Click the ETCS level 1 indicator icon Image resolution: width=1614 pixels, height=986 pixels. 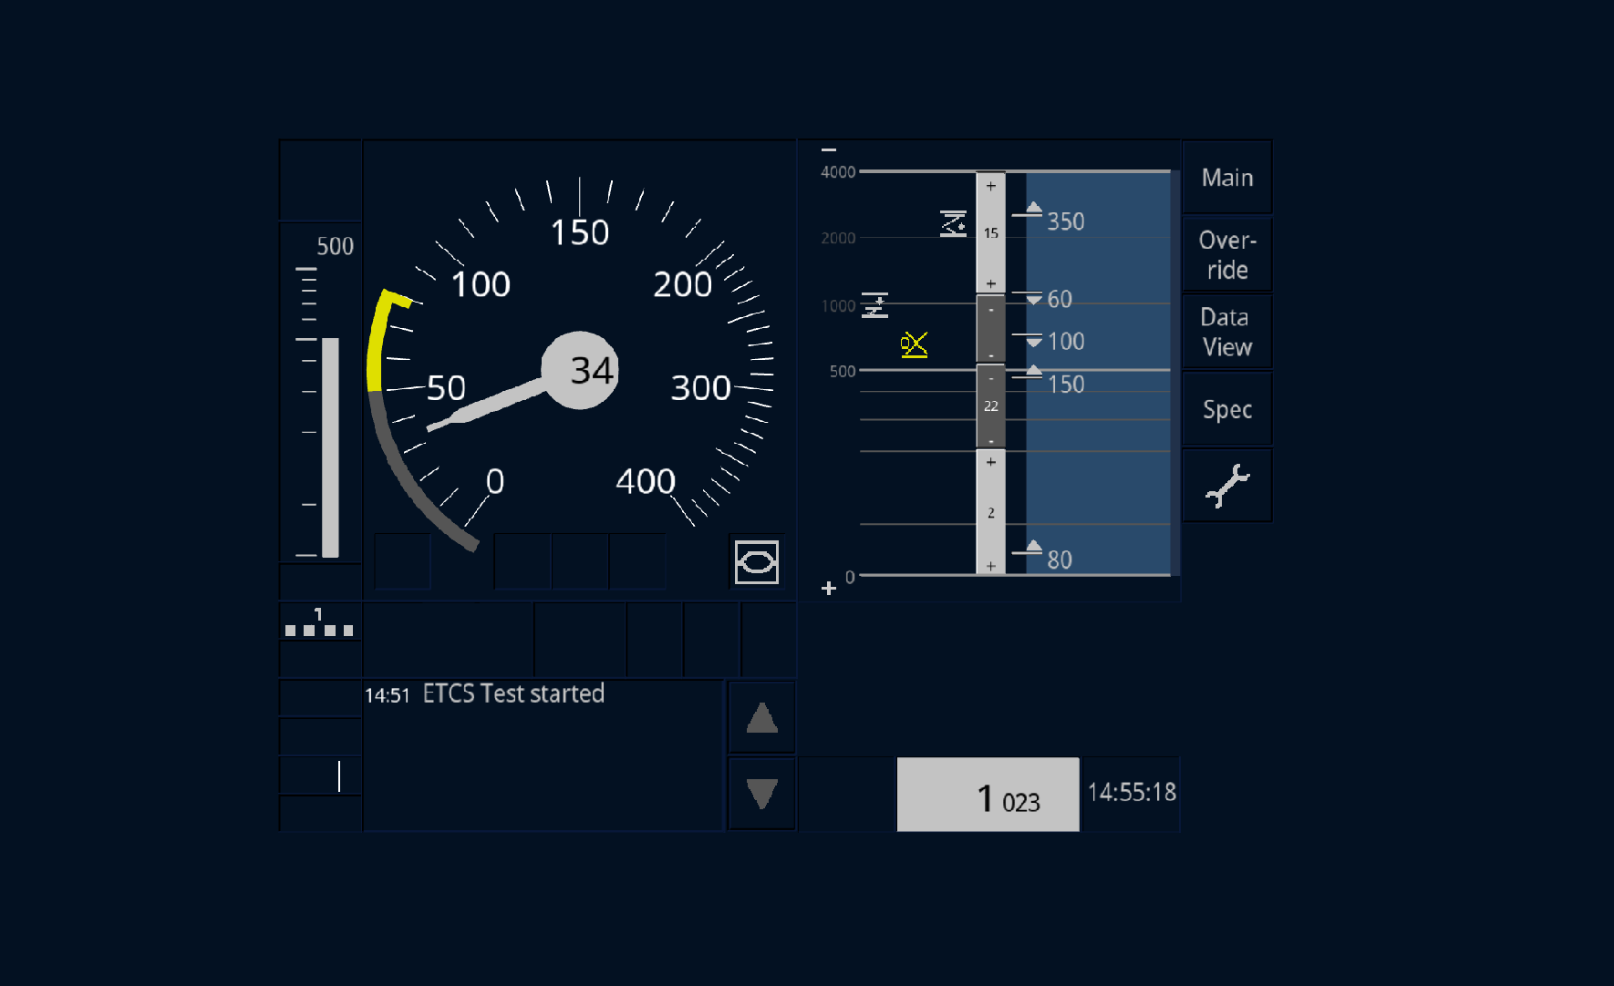coord(319,622)
